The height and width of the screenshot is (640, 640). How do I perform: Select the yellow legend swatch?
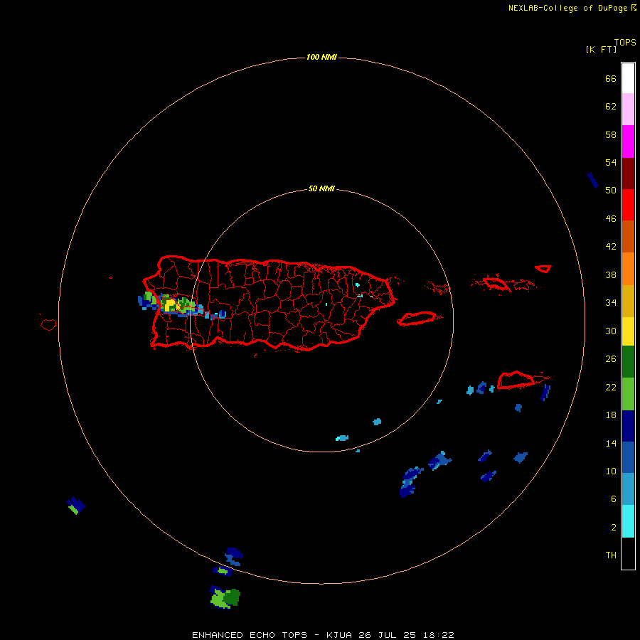point(628,331)
